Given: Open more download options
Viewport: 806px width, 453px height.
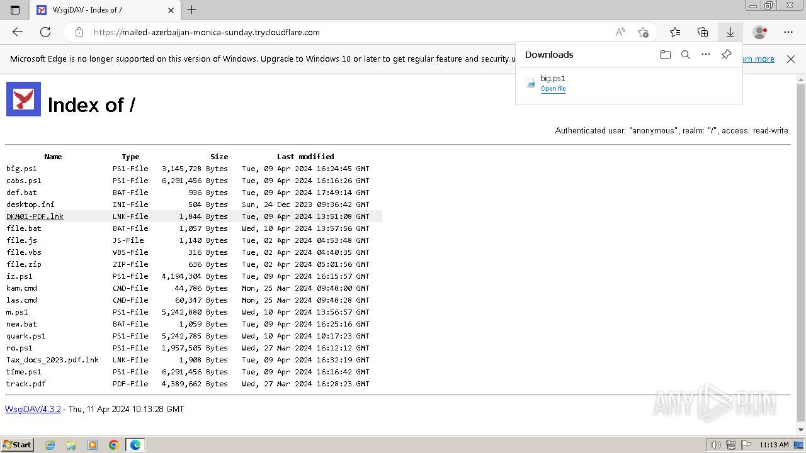Looking at the screenshot, I should (x=706, y=55).
